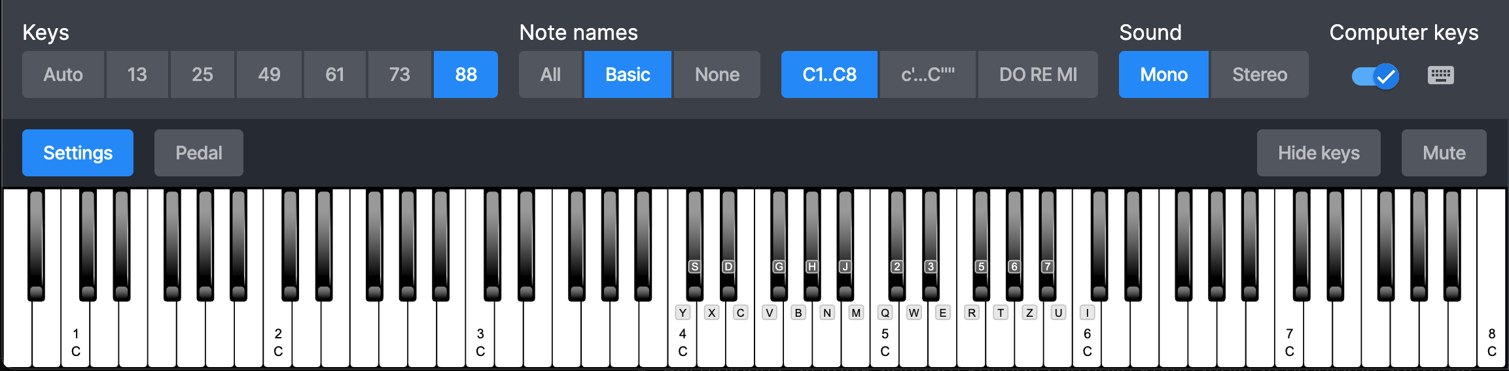
Task: Open the computer keyboard layout icon
Action: (x=1440, y=75)
